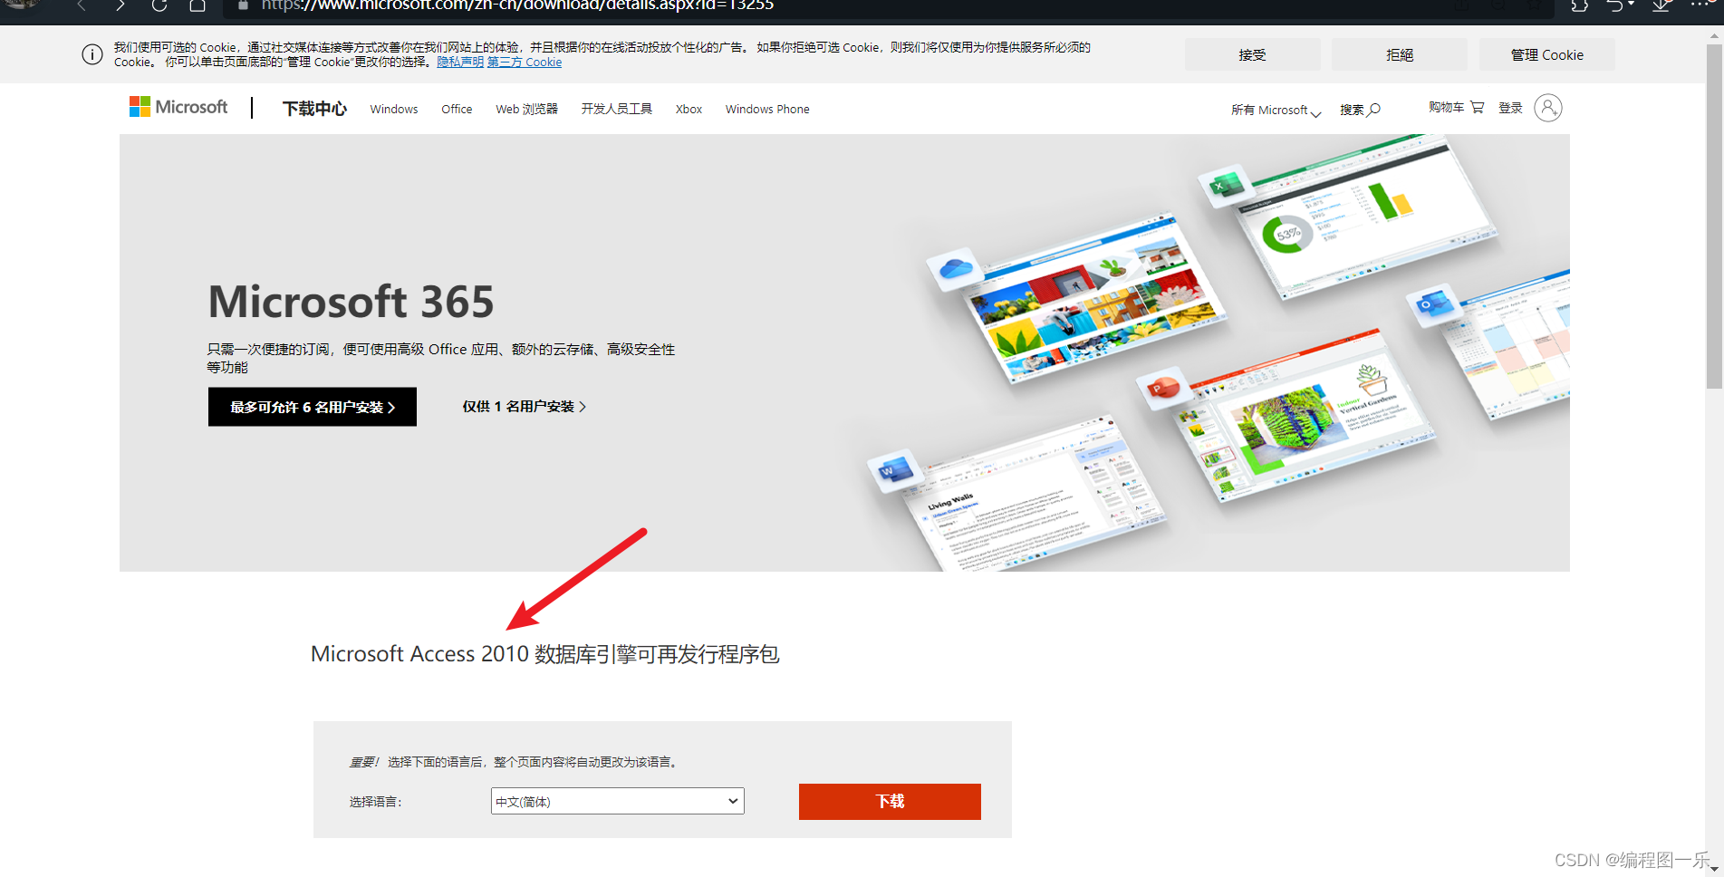The height and width of the screenshot is (877, 1724).
Task: Open 管理 Cookie settings
Action: click(1547, 54)
